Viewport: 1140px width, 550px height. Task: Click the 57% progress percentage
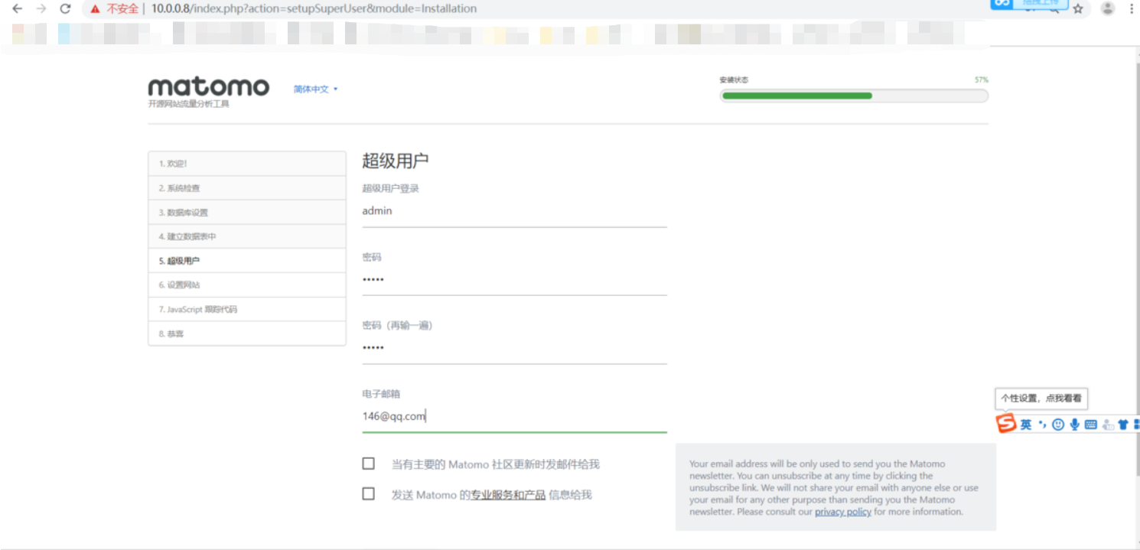point(981,80)
